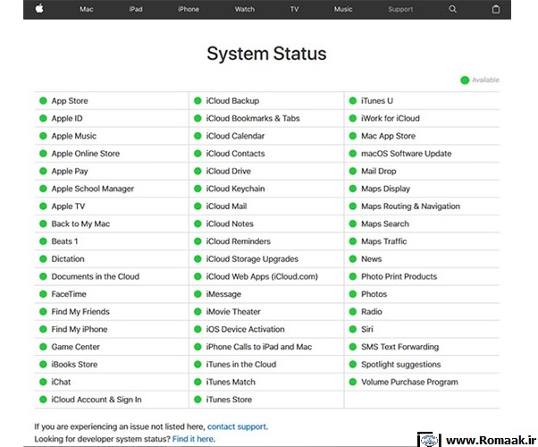Click the green dot next to Apple Music
Screen dimensions: 538x447
click(x=43, y=136)
